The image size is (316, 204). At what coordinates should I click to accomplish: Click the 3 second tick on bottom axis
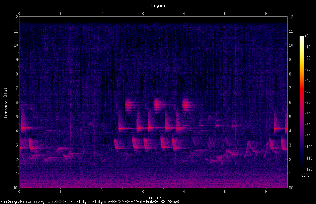143,192
